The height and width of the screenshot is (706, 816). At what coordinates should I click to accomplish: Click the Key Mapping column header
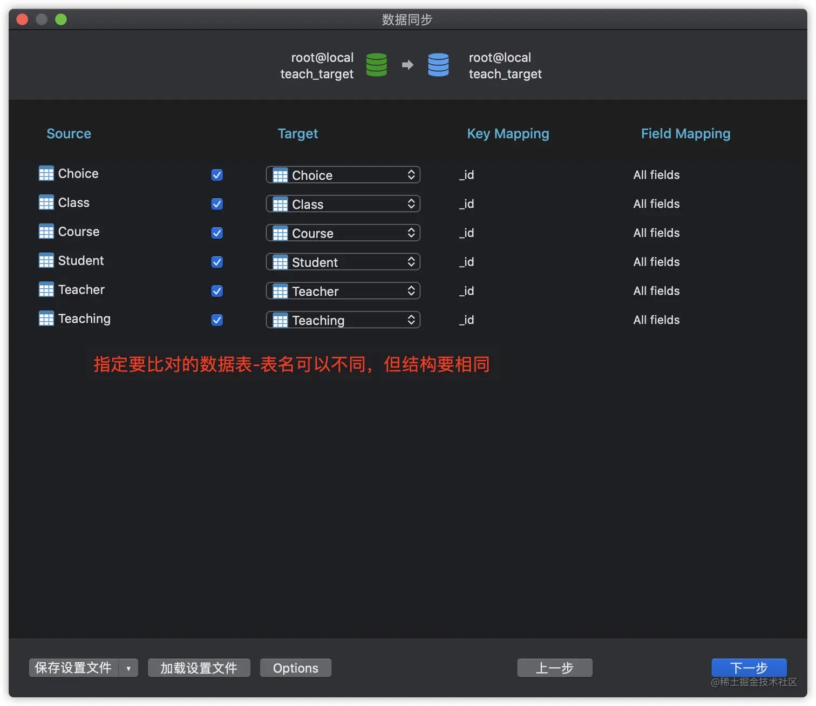(508, 134)
